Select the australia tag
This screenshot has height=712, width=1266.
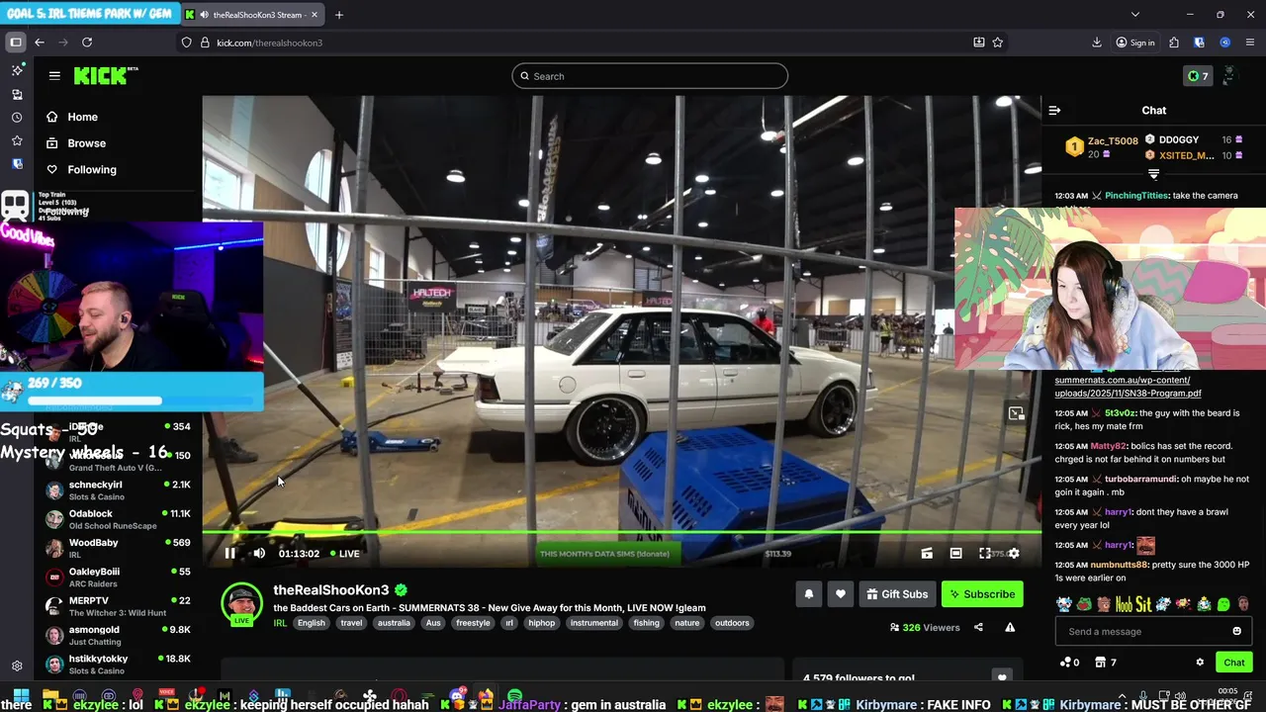click(x=394, y=623)
